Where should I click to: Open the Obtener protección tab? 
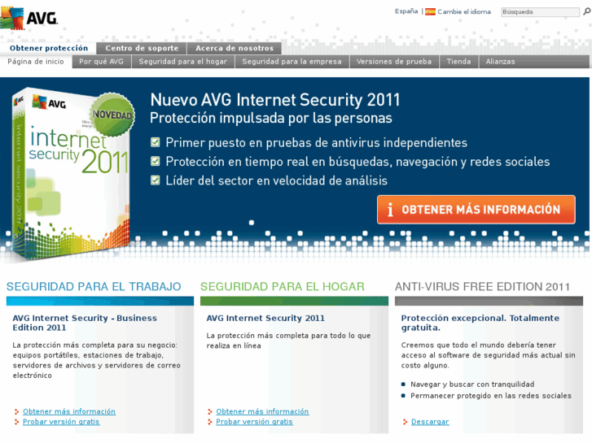[x=49, y=48]
